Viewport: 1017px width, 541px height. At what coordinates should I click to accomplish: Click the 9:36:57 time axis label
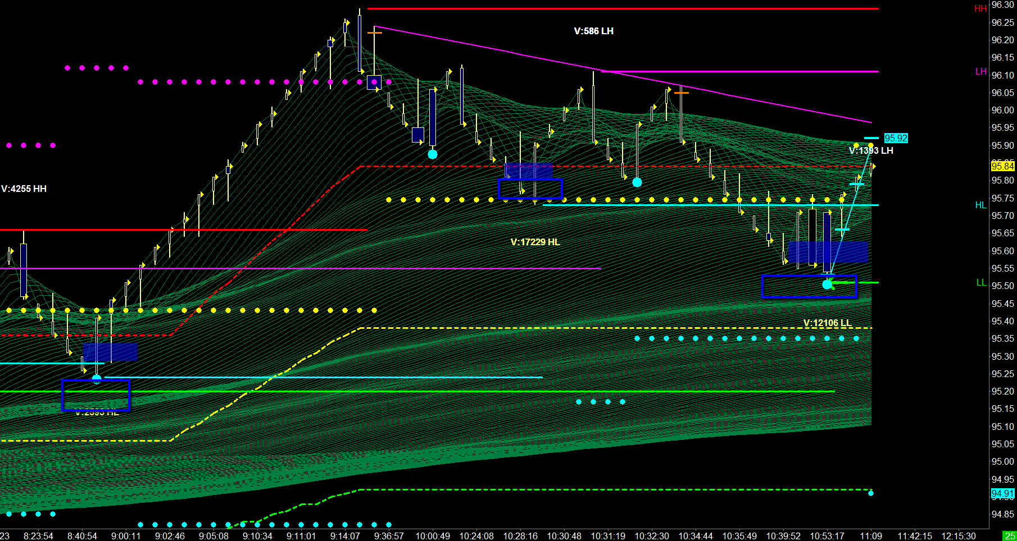[389, 536]
